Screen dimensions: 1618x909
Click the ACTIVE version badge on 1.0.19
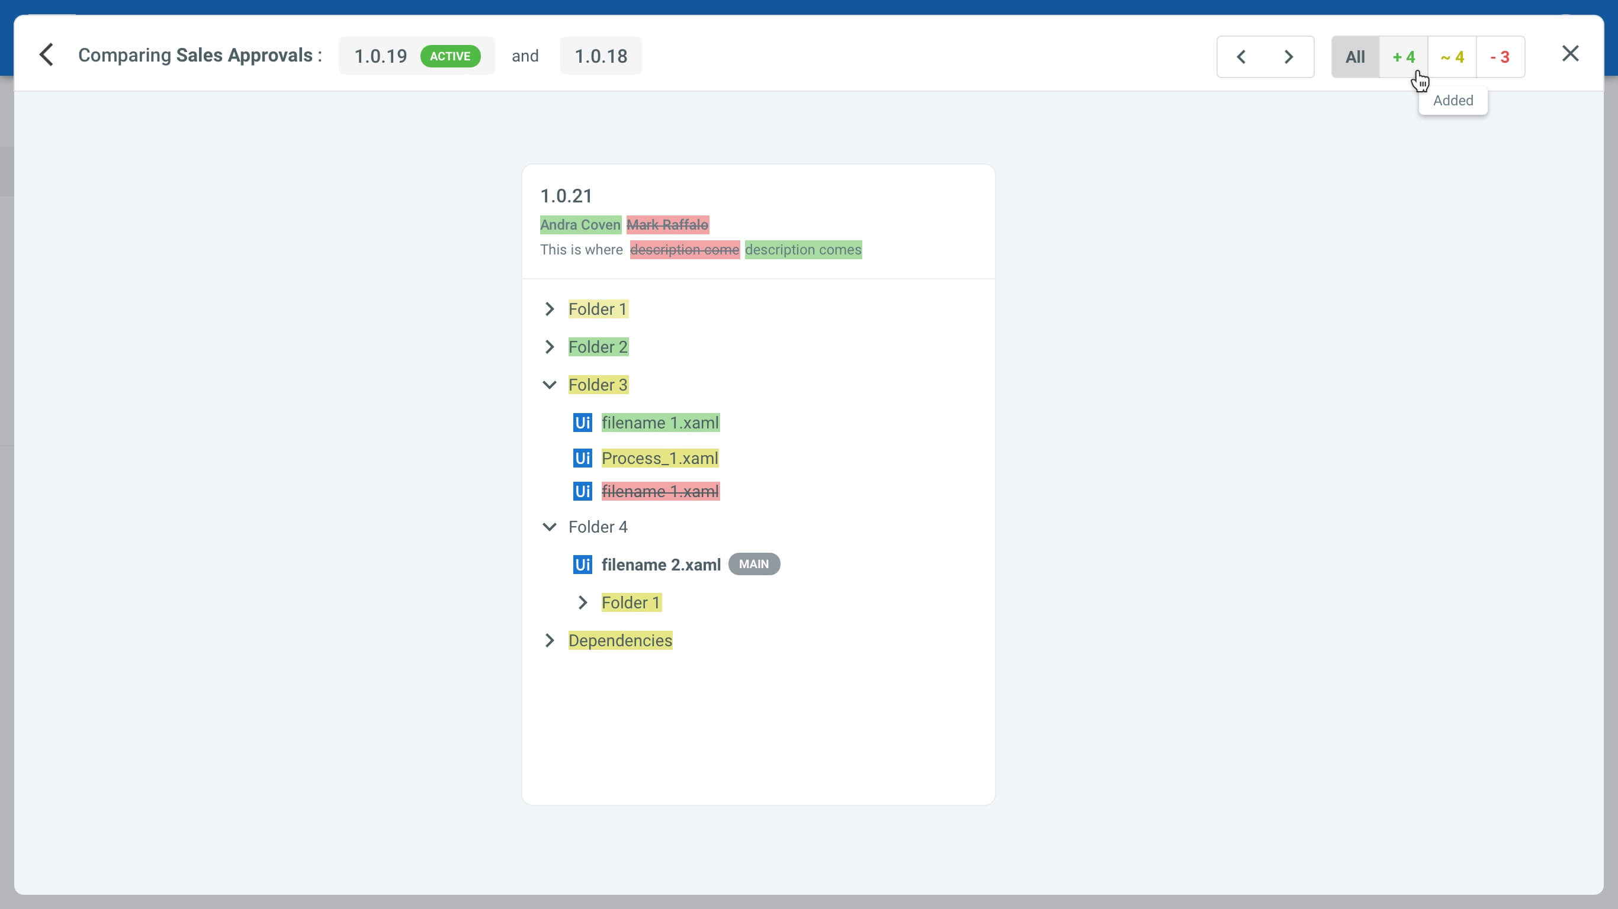point(449,56)
